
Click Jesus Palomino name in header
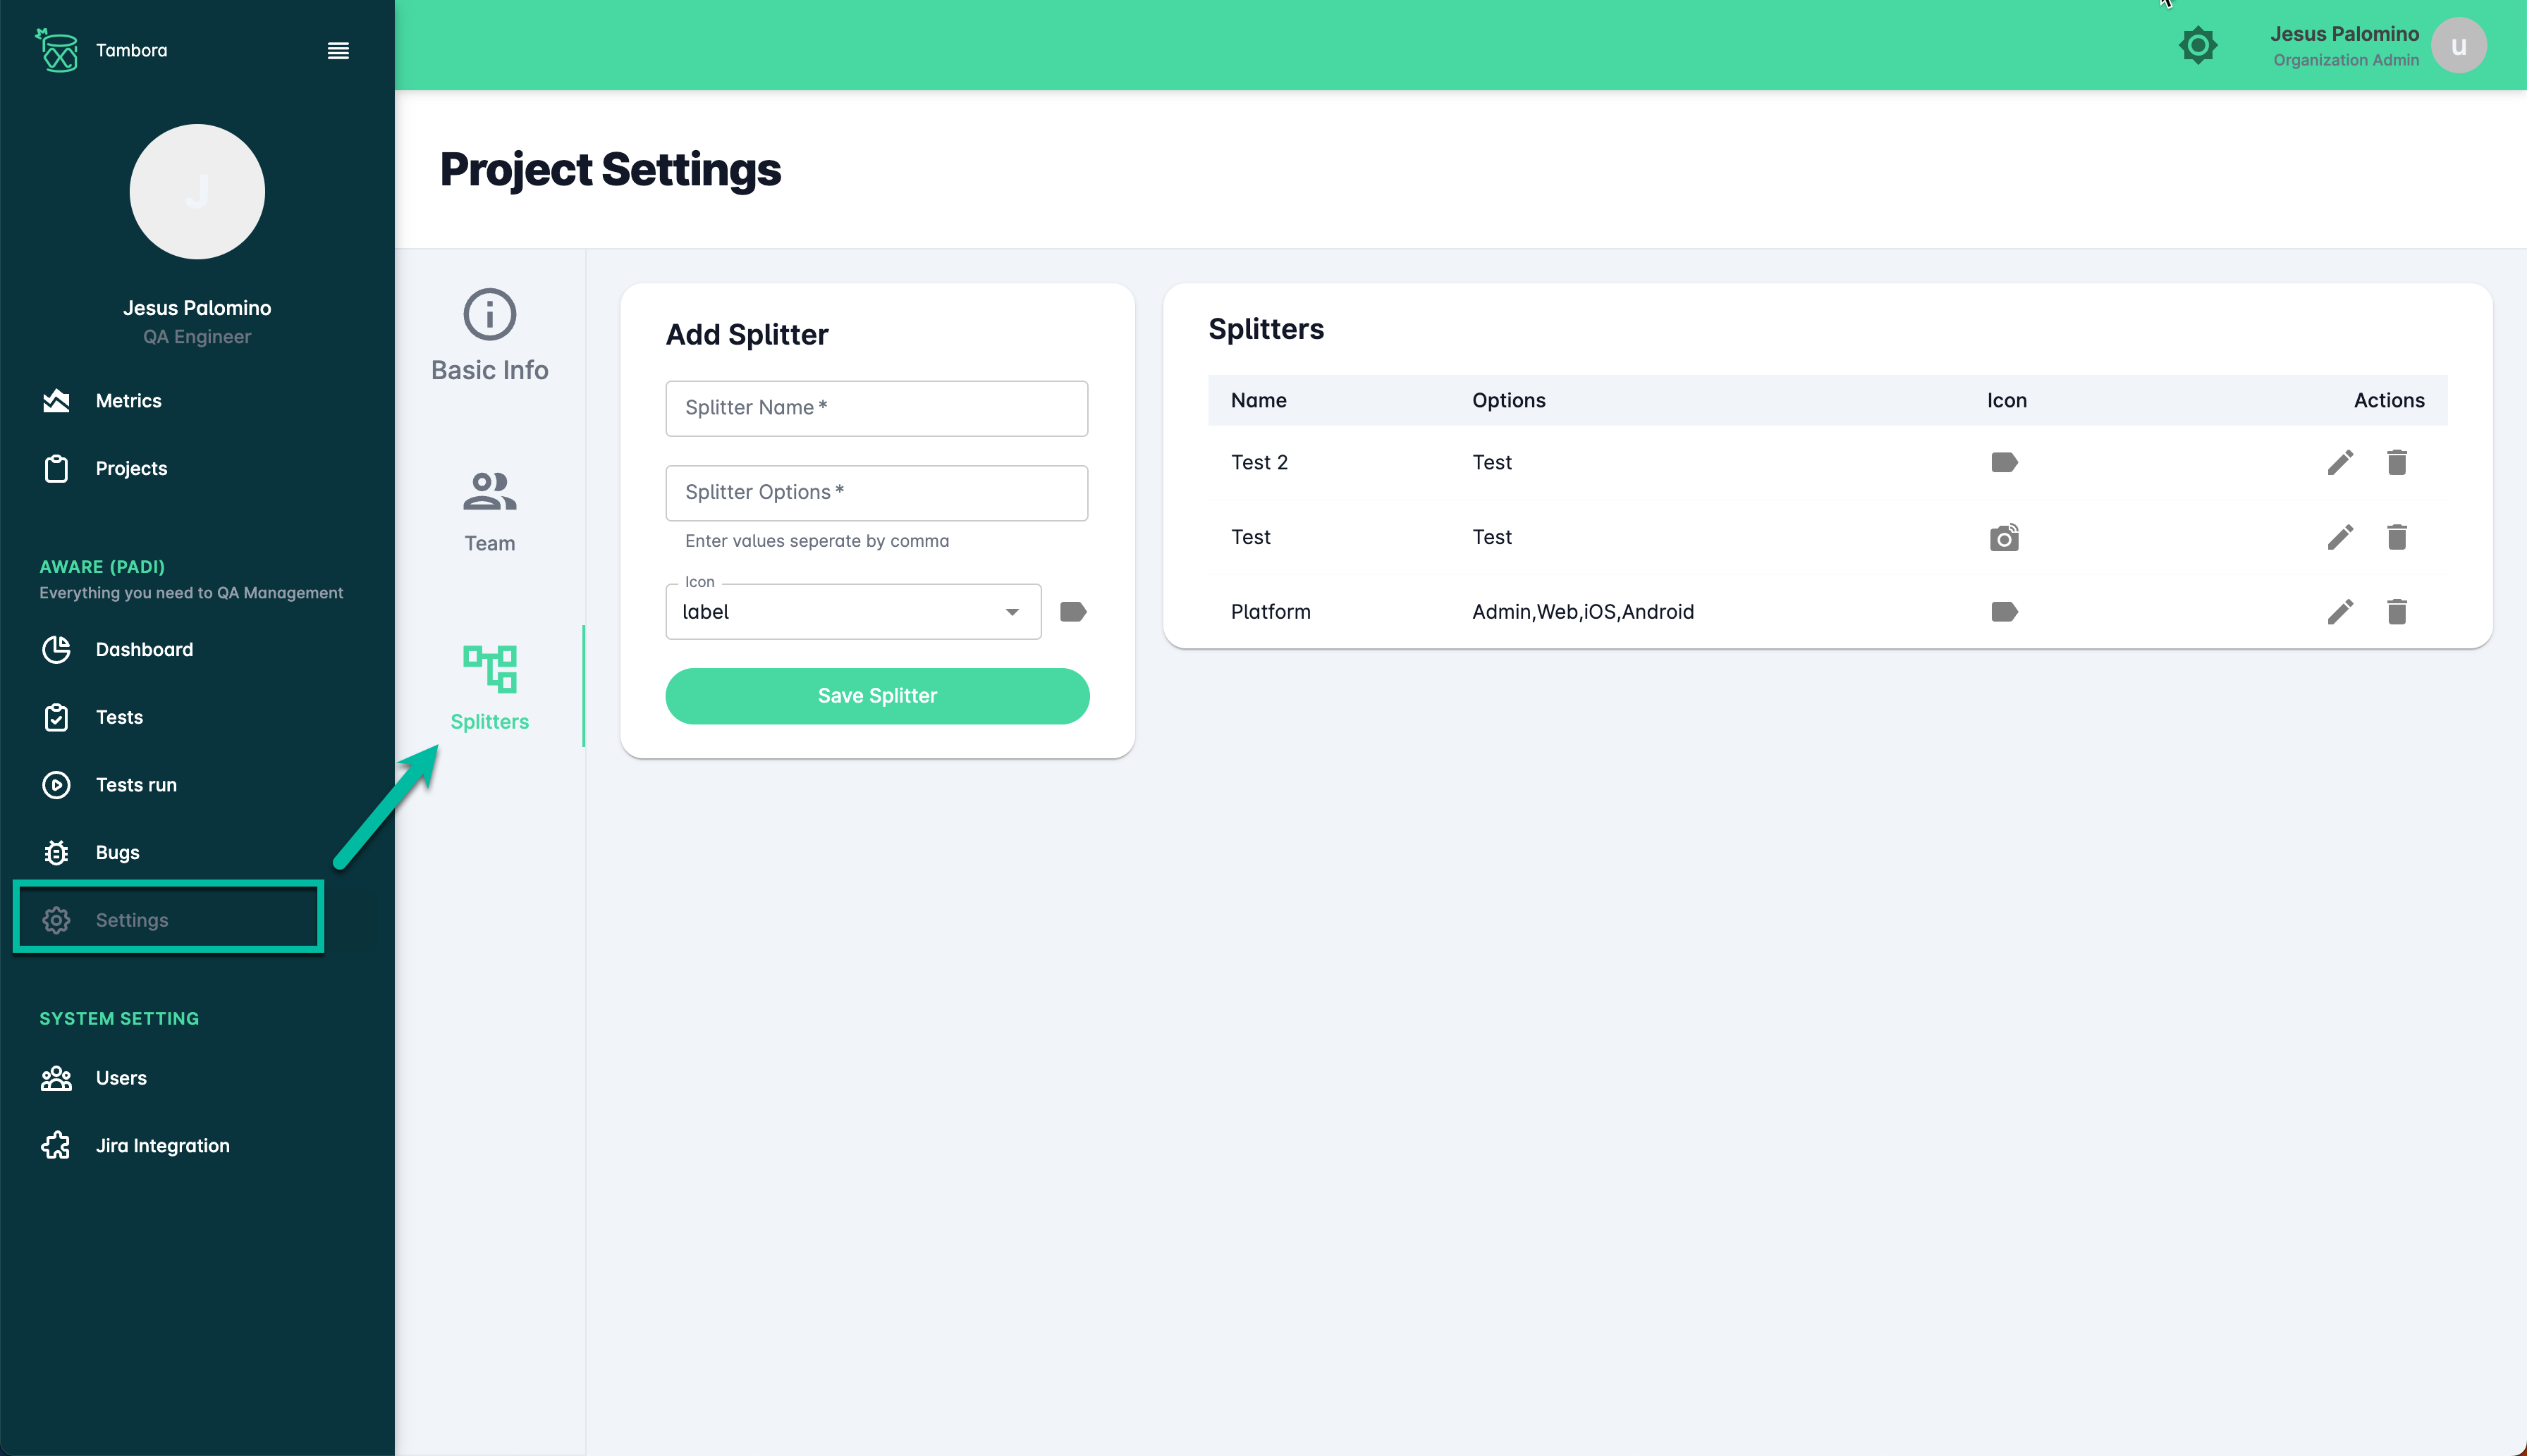click(2344, 34)
